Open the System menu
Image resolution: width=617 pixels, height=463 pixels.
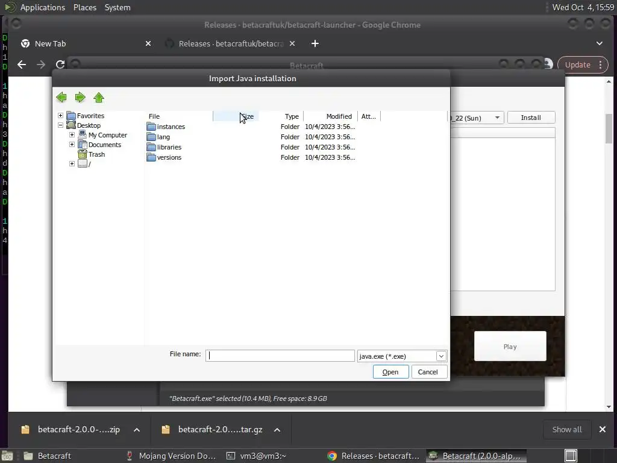click(117, 7)
